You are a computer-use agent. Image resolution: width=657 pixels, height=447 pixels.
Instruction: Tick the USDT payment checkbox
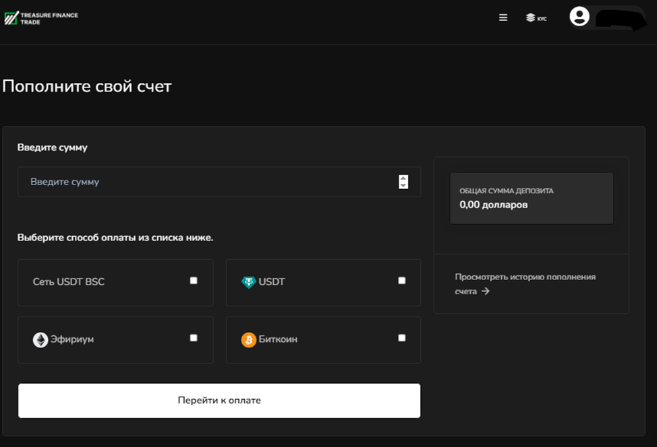(x=402, y=281)
